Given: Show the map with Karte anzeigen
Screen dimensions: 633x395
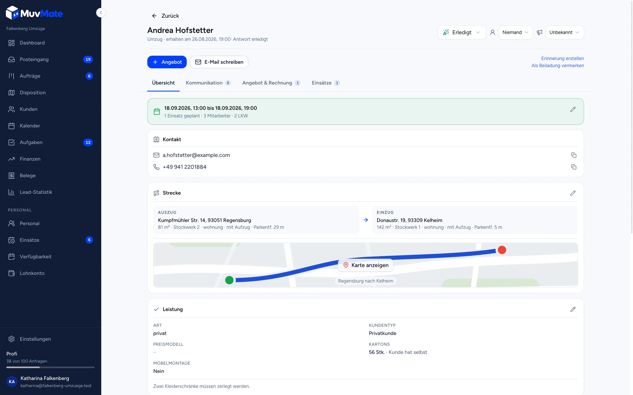Looking at the screenshot, I should [366, 265].
